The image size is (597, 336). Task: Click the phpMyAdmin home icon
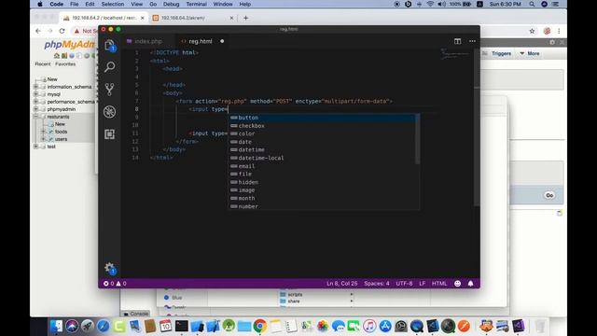(57, 56)
